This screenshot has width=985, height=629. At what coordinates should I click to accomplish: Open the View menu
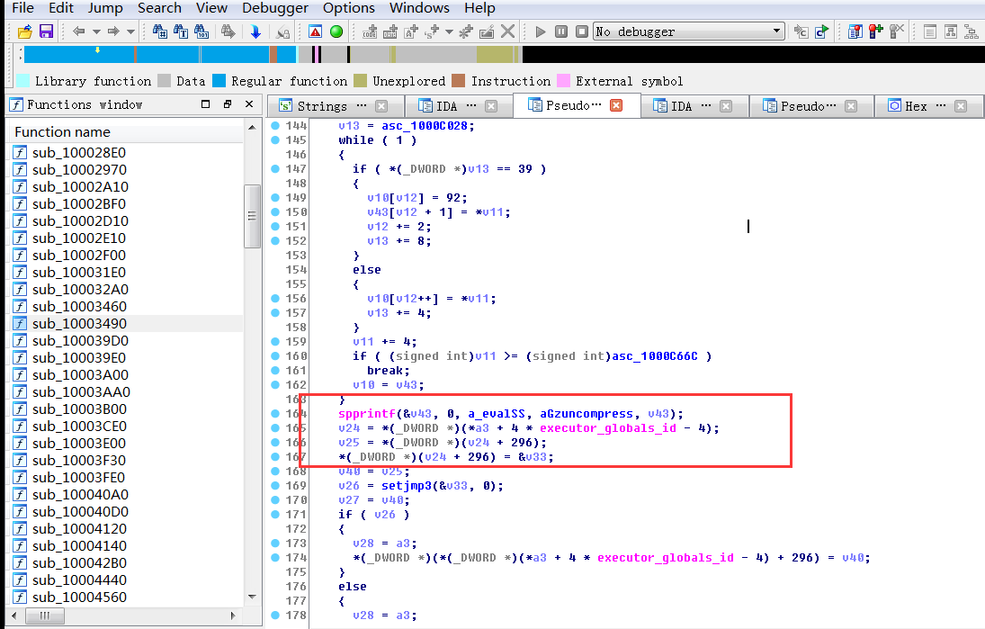(x=211, y=8)
